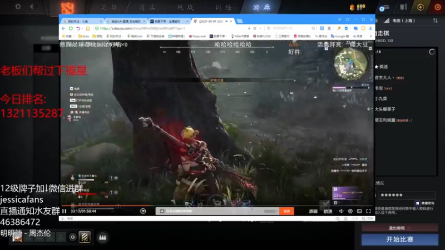The image size is (445, 250).
Task: Toggle theater mode icon
Action: (x=359, y=211)
